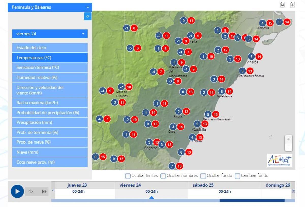This screenshot has width=305, height=207.
Task: Click Alcora min temperature 2 marker
Action: 179,111
